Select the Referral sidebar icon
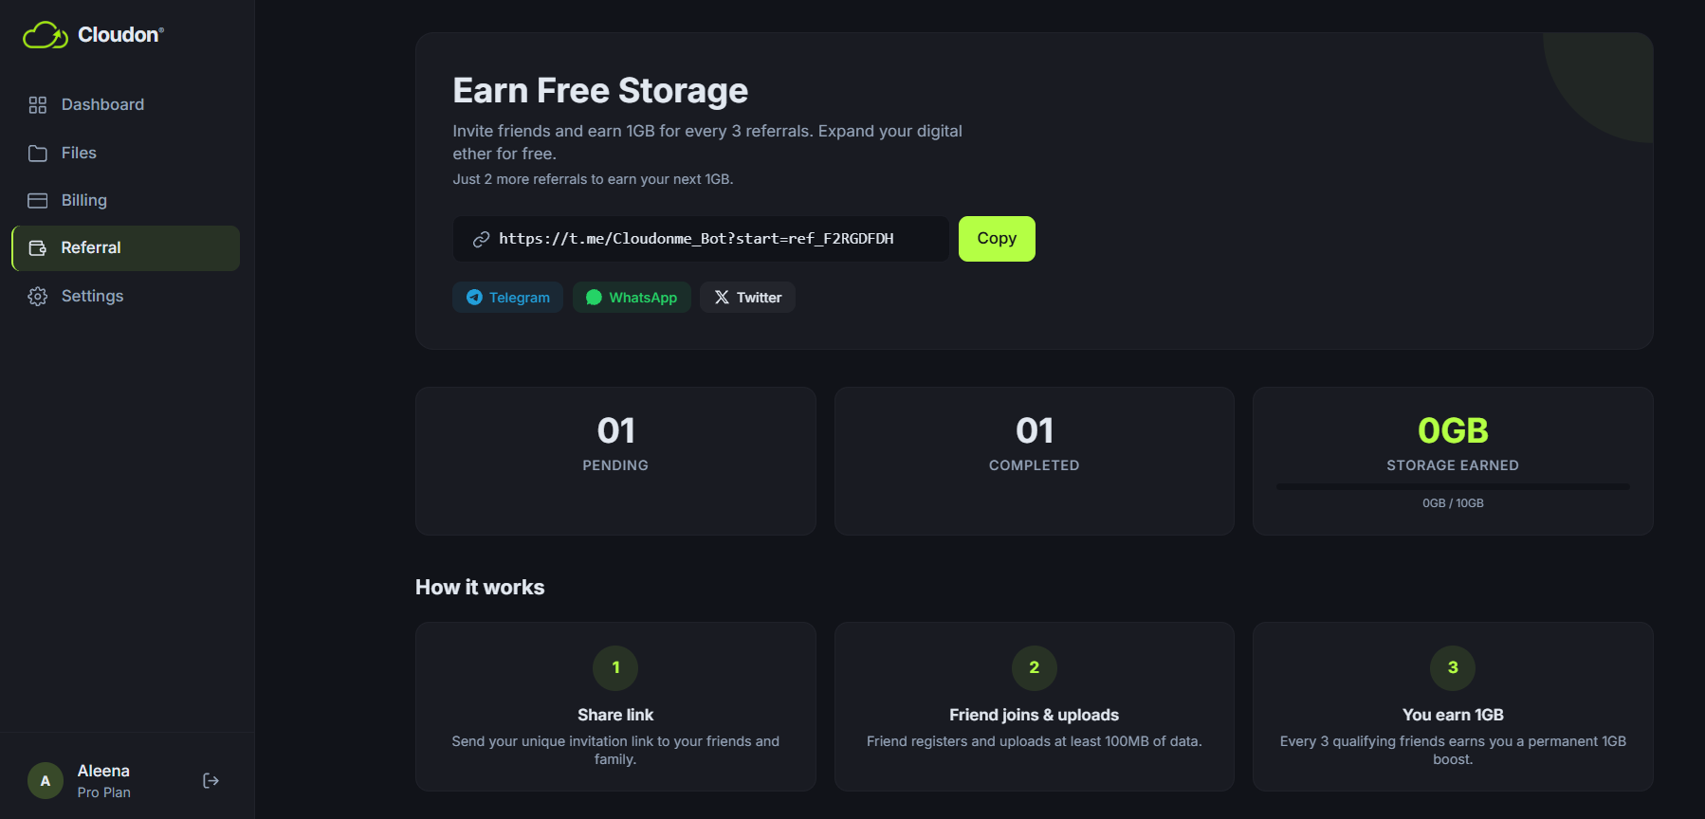Viewport: 1705px width, 819px height. pos(38,247)
